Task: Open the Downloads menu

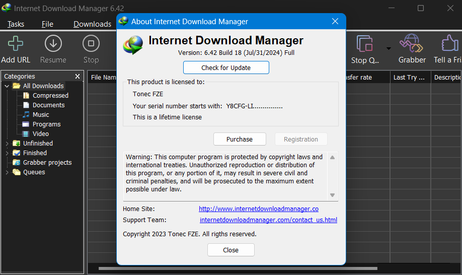Action: (92, 24)
